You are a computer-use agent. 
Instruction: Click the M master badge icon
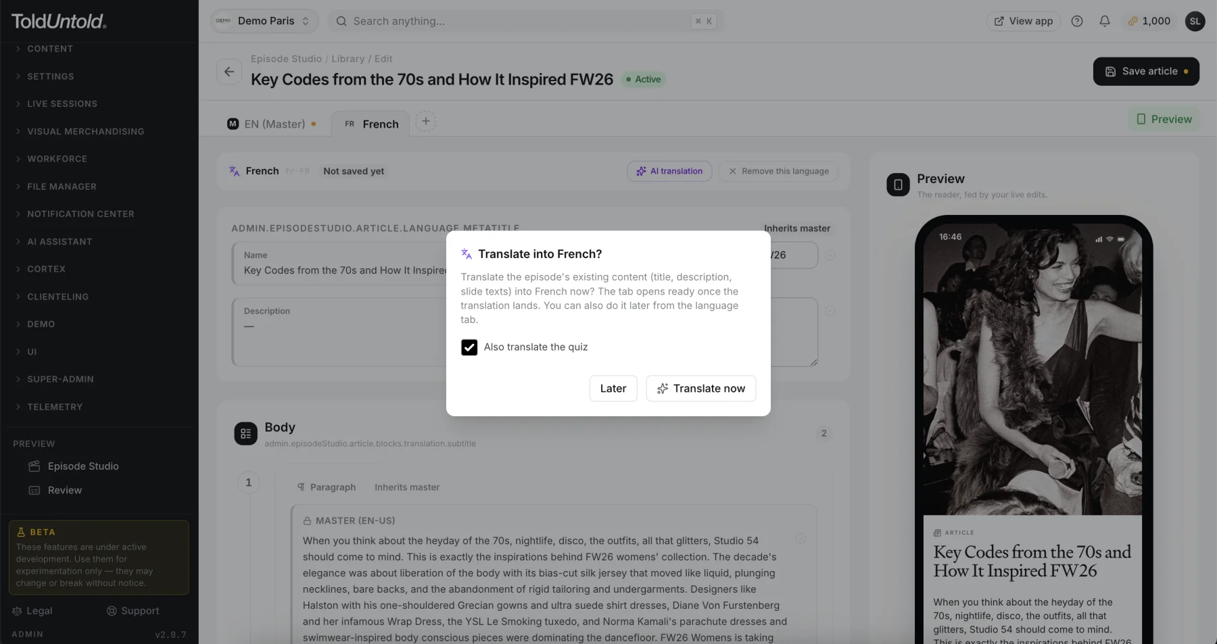[233, 124]
